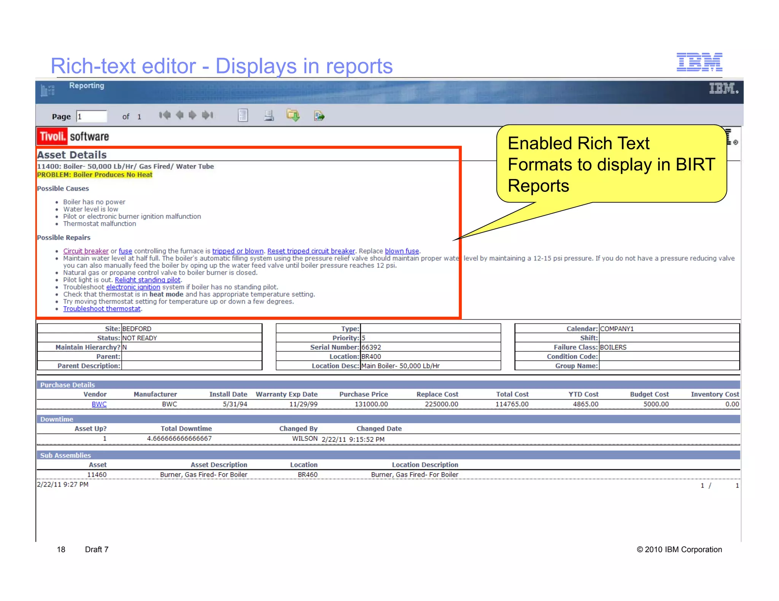This screenshot has height=601, width=779.
Task: Go to first page arrow
Action: coord(165,115)
